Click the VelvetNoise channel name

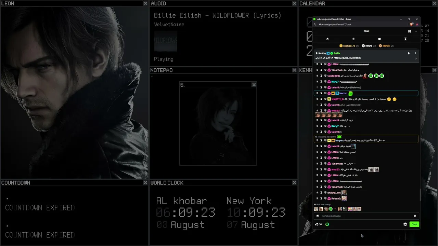pyautogui.click(x=169, y=25)
